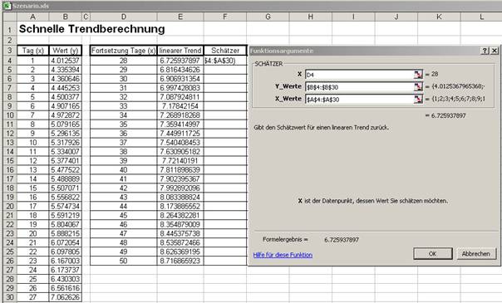
Task: Click the dialog help question mark icon
Action: coord(485,51)
